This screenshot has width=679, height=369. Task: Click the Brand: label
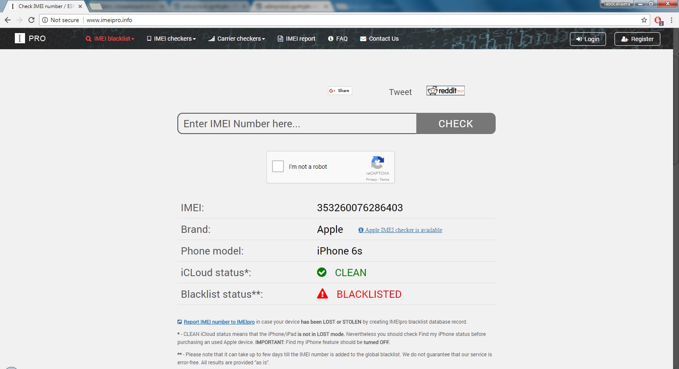tap(196, 229)
